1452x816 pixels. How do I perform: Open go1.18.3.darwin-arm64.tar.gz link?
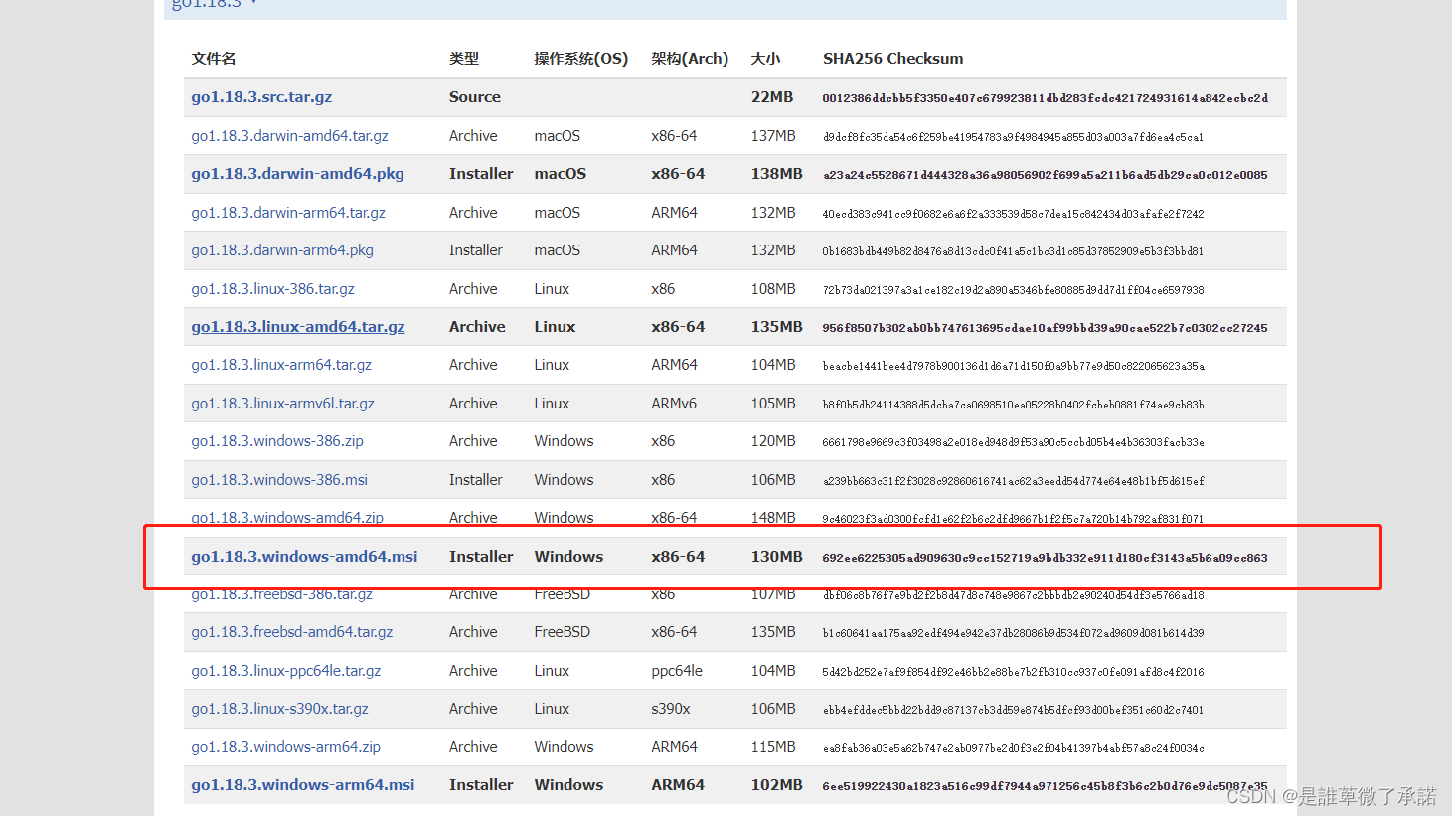point(288,213)
